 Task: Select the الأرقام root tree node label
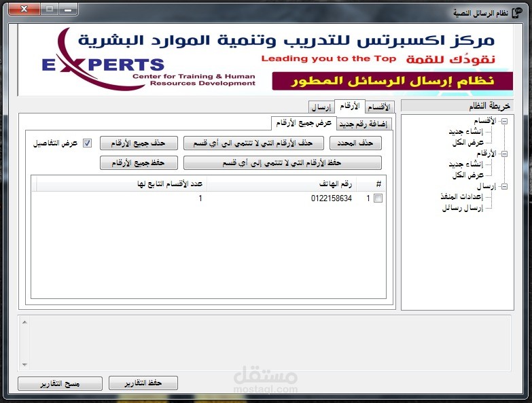point(486,154)
